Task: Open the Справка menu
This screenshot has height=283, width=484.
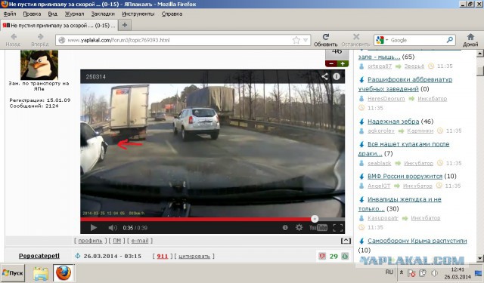Action: click(172, 14)
